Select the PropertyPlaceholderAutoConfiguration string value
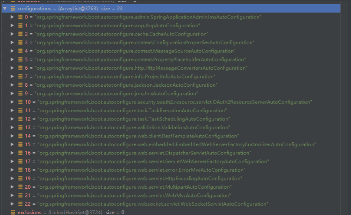 tap(141, 60)
